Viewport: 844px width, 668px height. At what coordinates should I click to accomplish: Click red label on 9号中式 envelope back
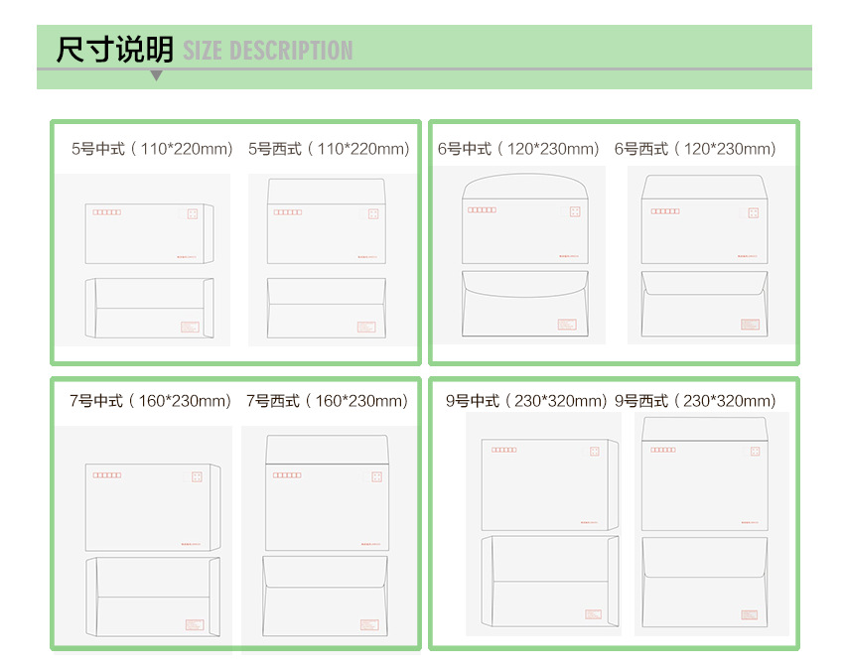[x=593, y=614]
